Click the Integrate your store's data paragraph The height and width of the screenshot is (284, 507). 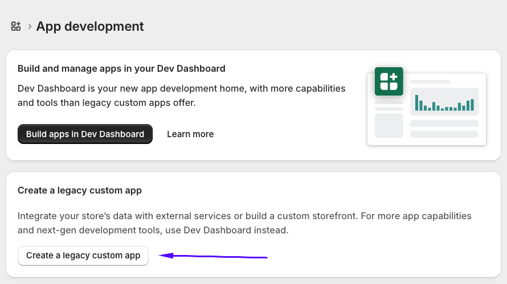click(244, 223)
